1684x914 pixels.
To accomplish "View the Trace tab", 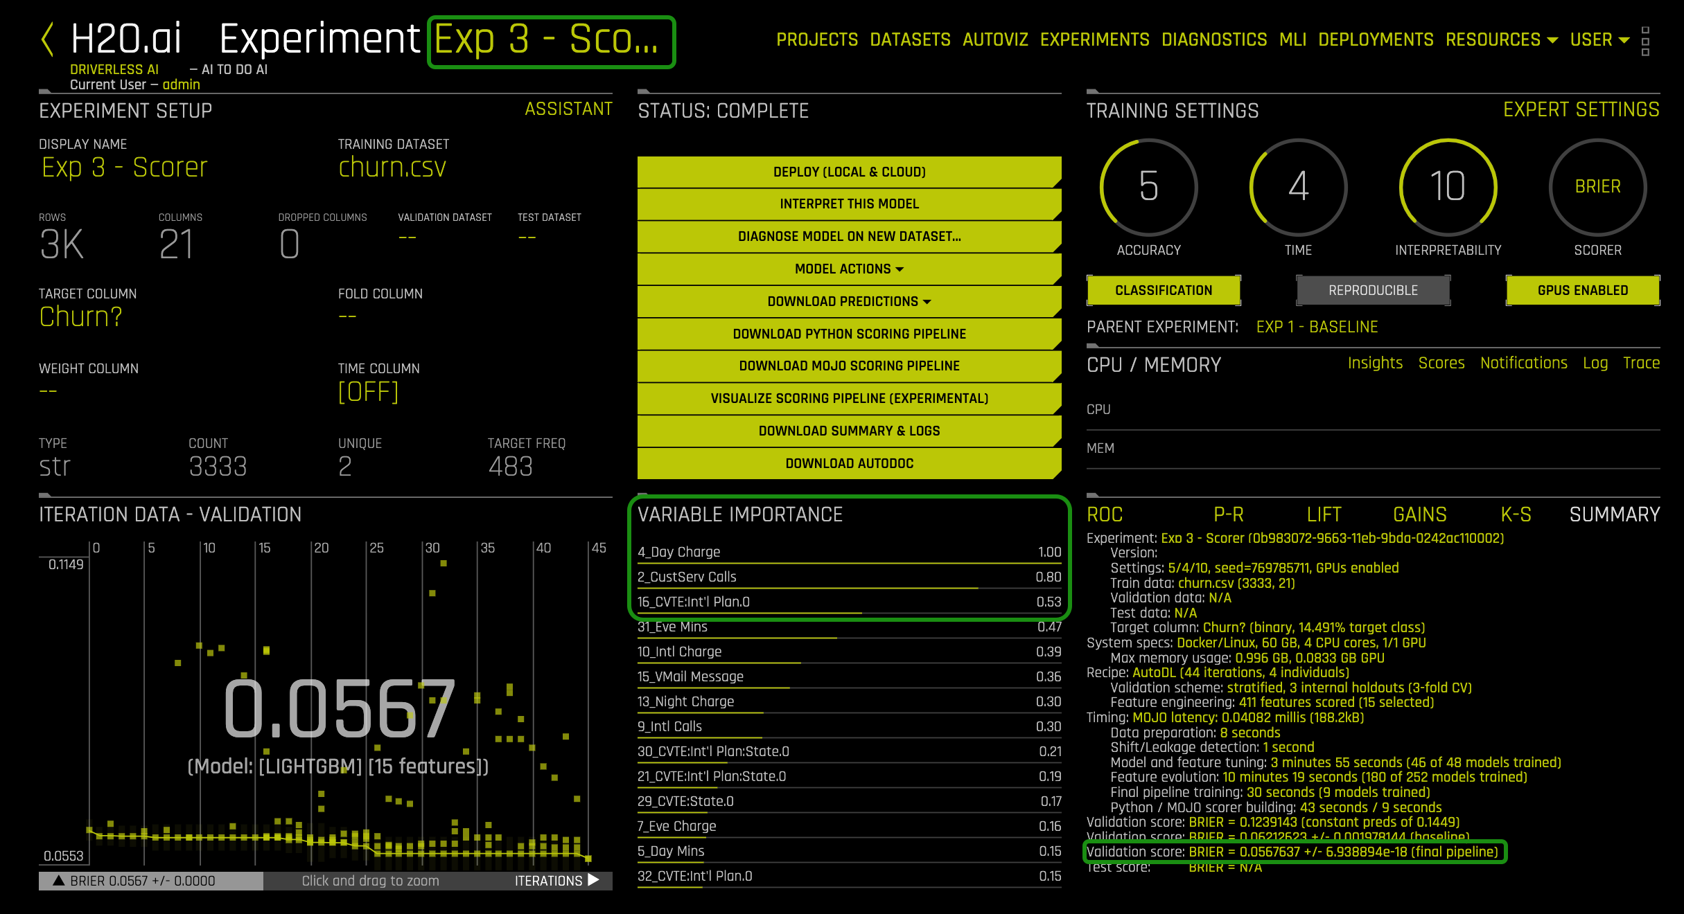I will tap(1641, 363).
